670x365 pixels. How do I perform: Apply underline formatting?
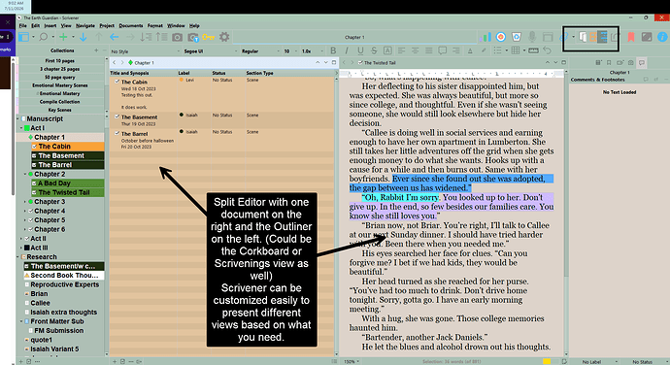coord(360,50)
